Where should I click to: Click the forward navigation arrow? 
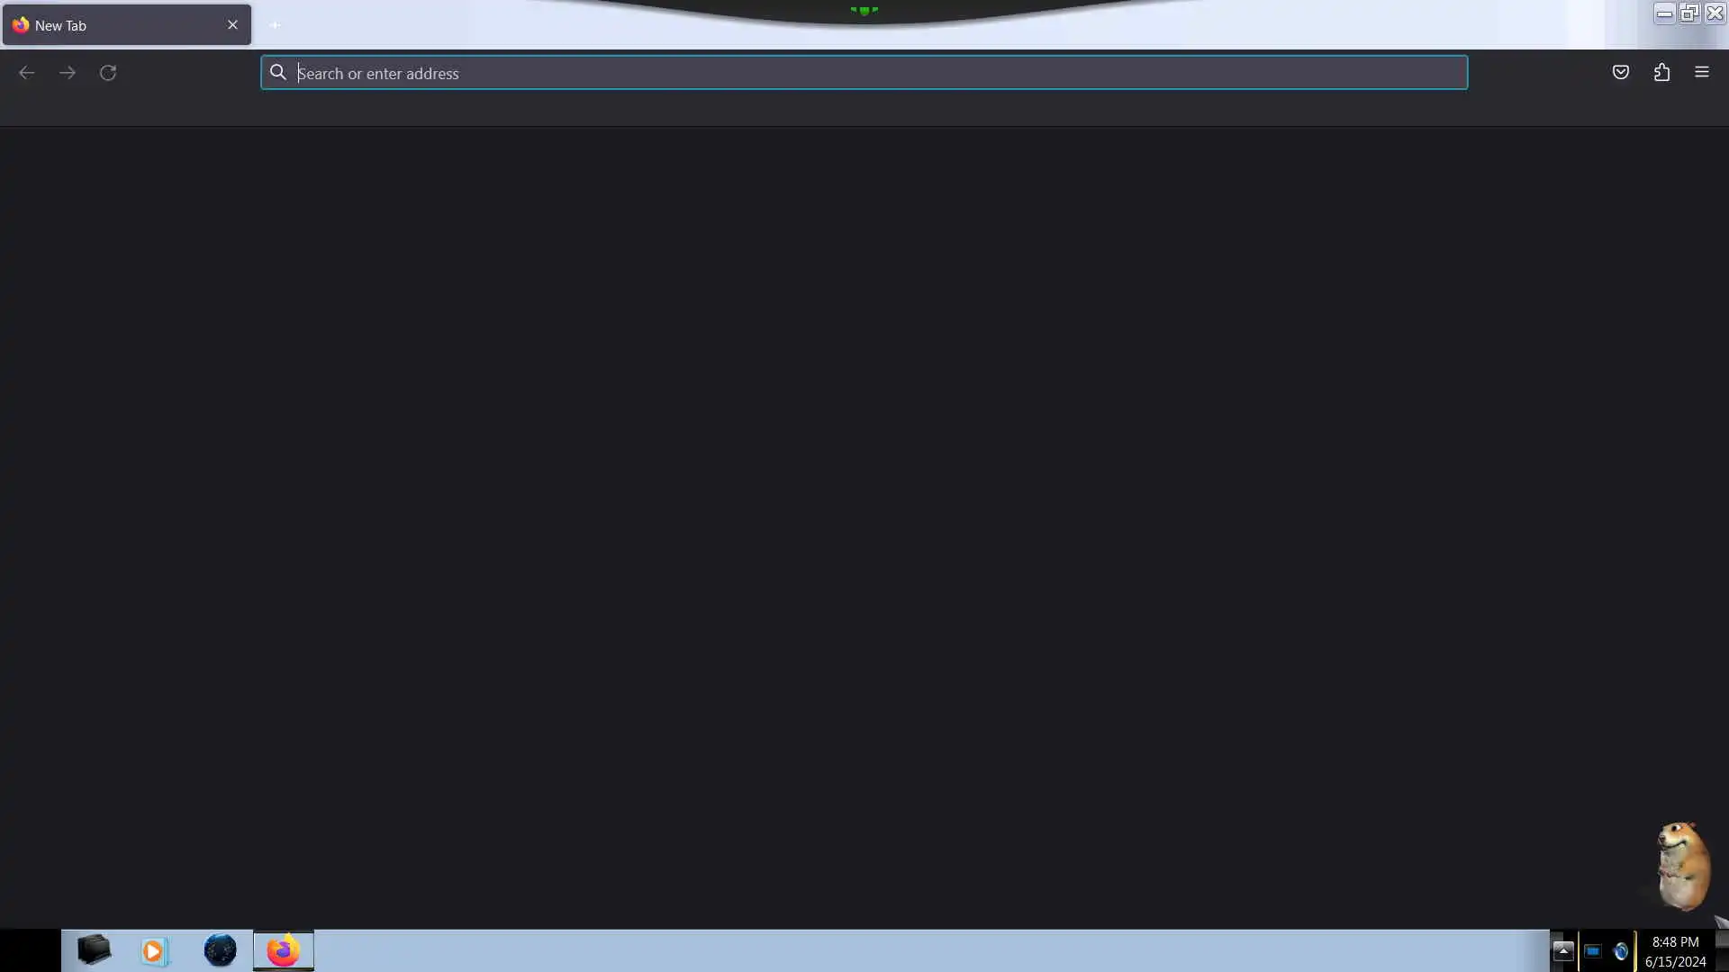(68, 73)
